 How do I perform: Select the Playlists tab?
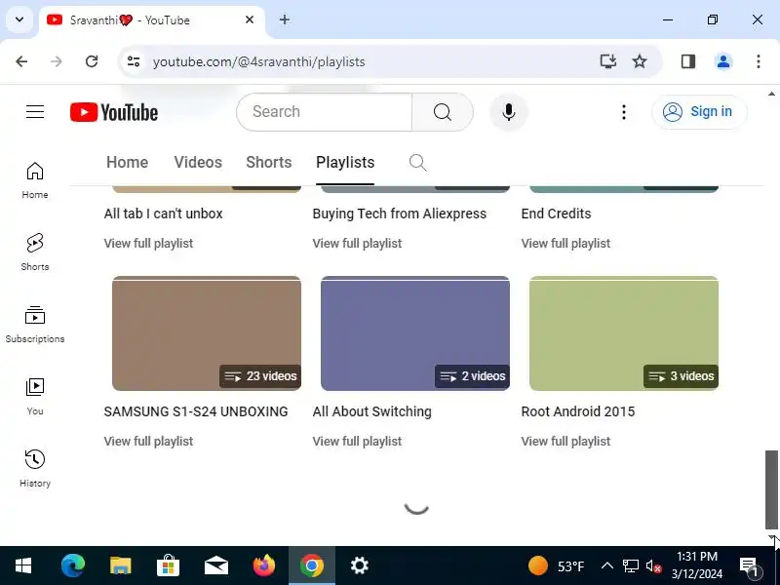click(345, 162)
